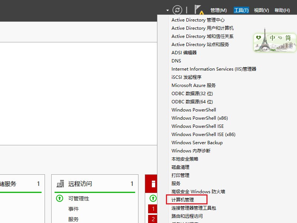
Task: Click the red badge showing 2
Action: (153, 219)
